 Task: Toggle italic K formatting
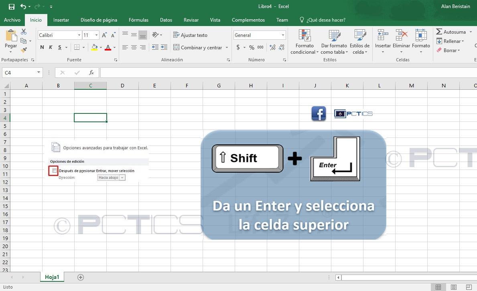51,47
